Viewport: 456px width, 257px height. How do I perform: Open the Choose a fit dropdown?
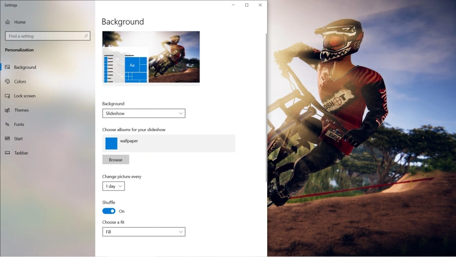pyautogui.click(x=144, y=232)
